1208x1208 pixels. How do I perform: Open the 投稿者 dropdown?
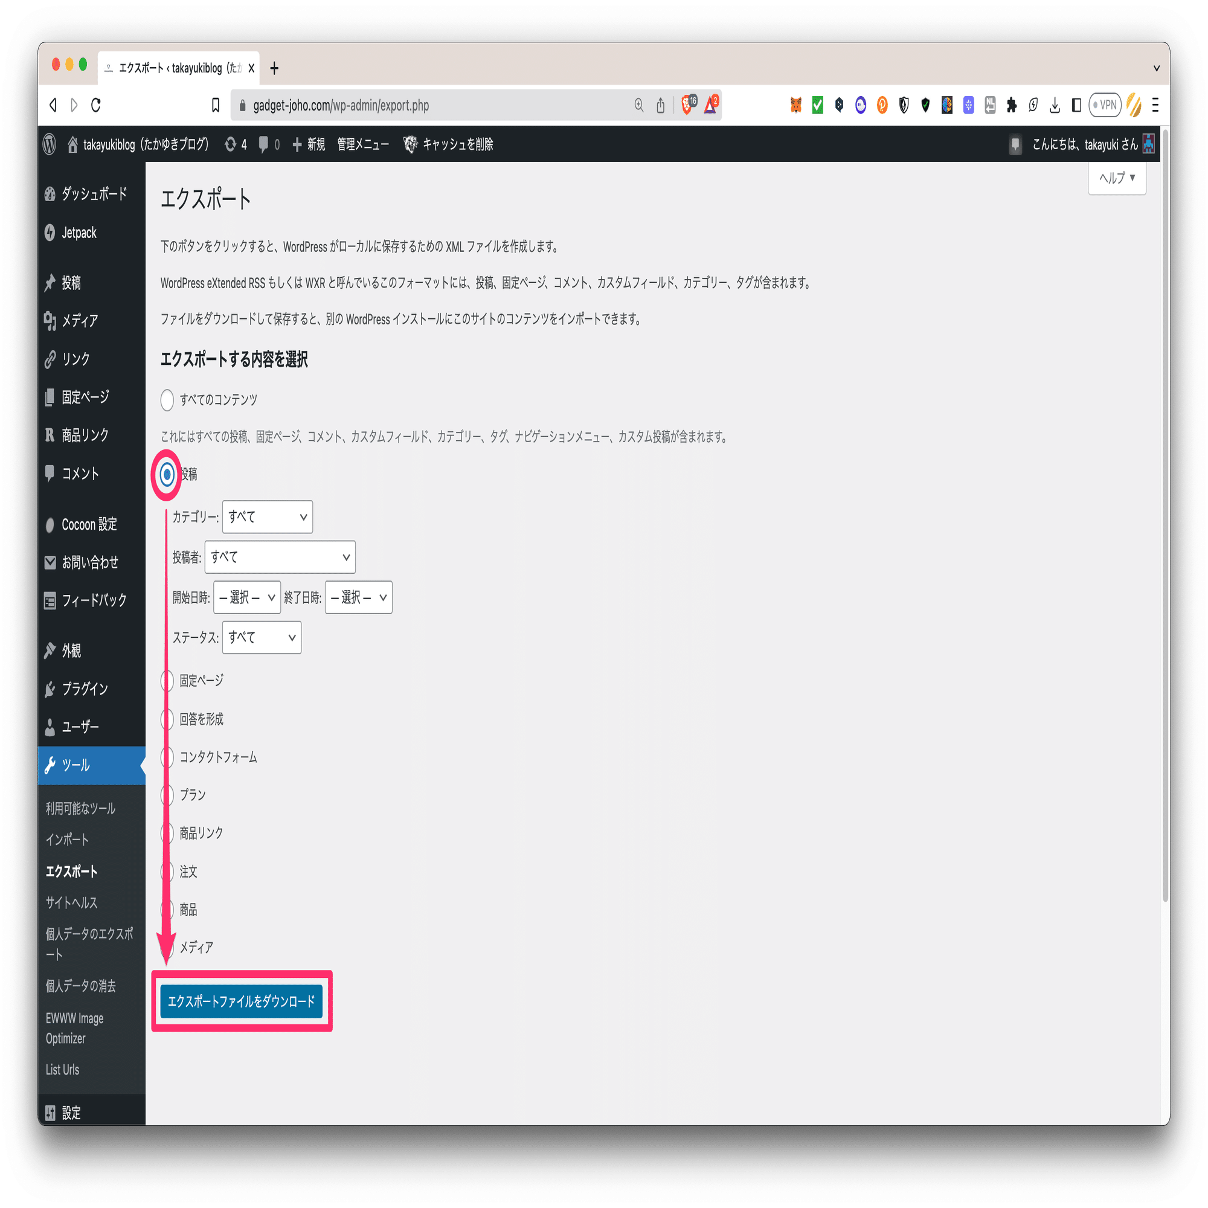pos(280,557)
